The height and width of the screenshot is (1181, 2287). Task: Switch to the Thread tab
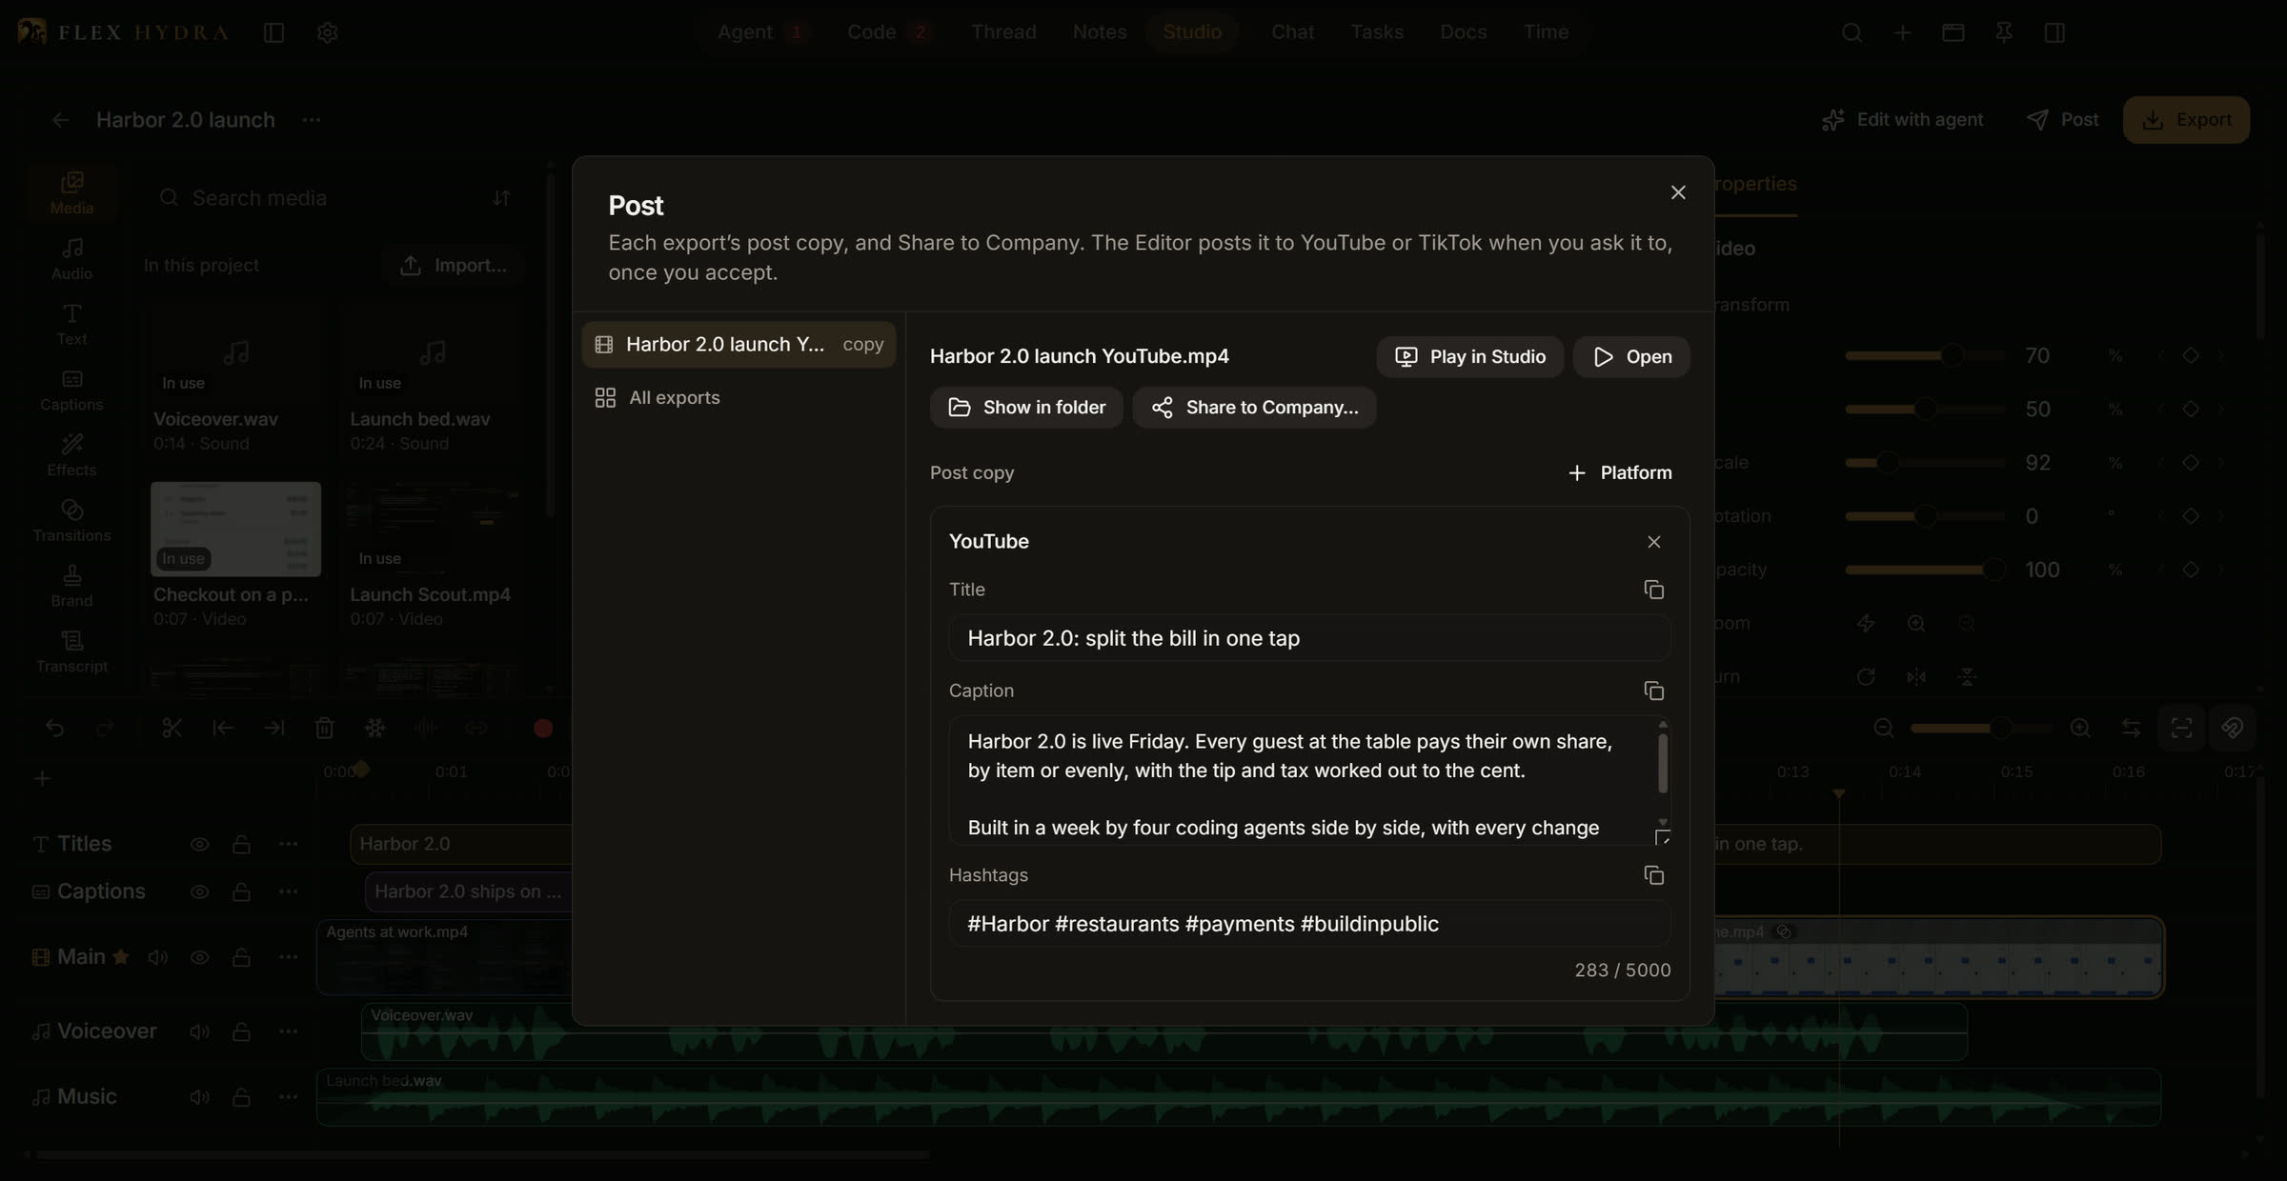1003,32
